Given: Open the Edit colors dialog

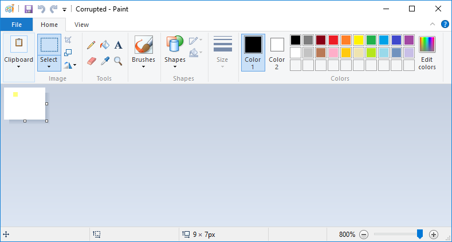Looking at the screenshot, I should (427, 53).
